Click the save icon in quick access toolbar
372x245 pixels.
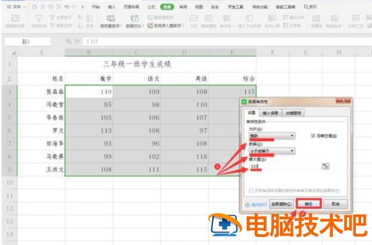pyautogui.click(x=34, y=7)
